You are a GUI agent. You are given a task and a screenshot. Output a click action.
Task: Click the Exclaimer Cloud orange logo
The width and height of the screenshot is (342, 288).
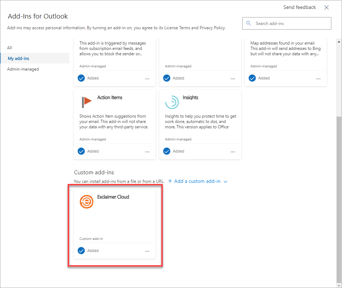pyautogui.click(x=86, y=201)
